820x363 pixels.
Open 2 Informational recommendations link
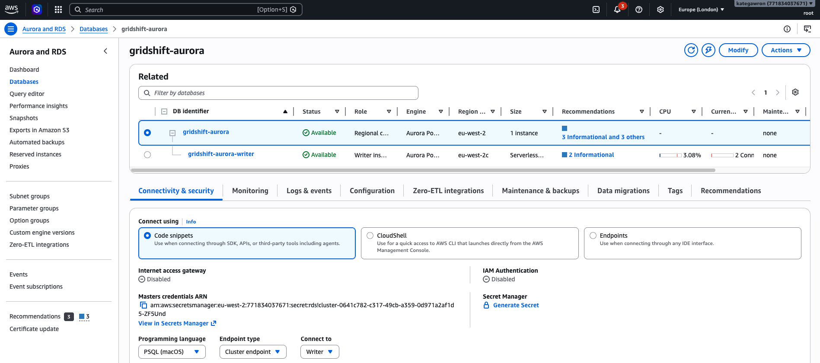pyautogui.click(x=591, y=155)
